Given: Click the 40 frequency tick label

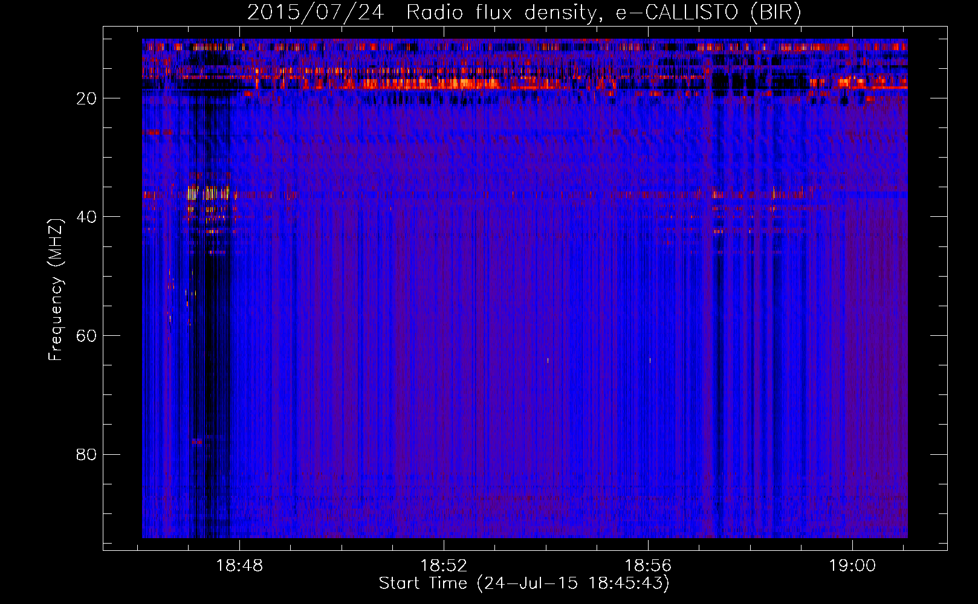Looking at the screenshot, I should 86,217.
